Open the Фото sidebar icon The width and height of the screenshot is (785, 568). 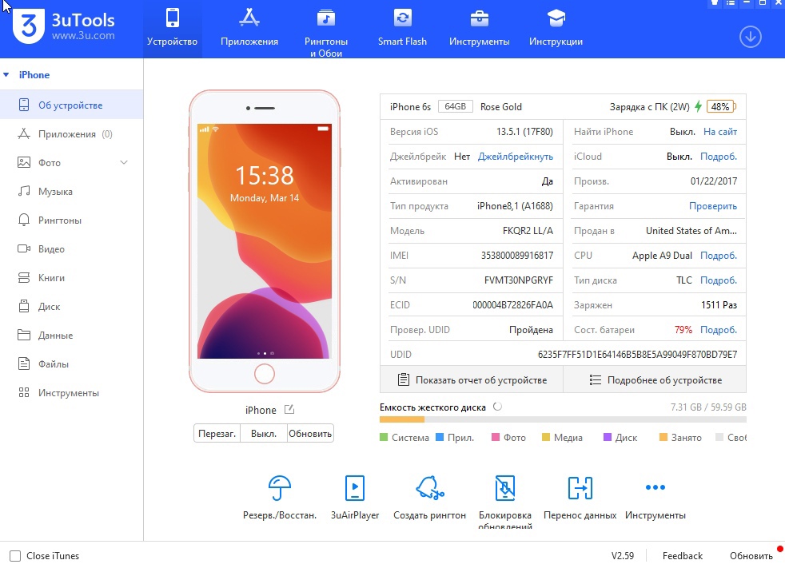(23, 163)
